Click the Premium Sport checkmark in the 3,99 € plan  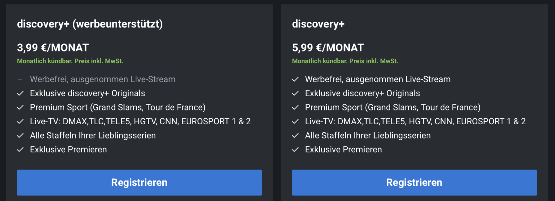[x=20, y=108]
